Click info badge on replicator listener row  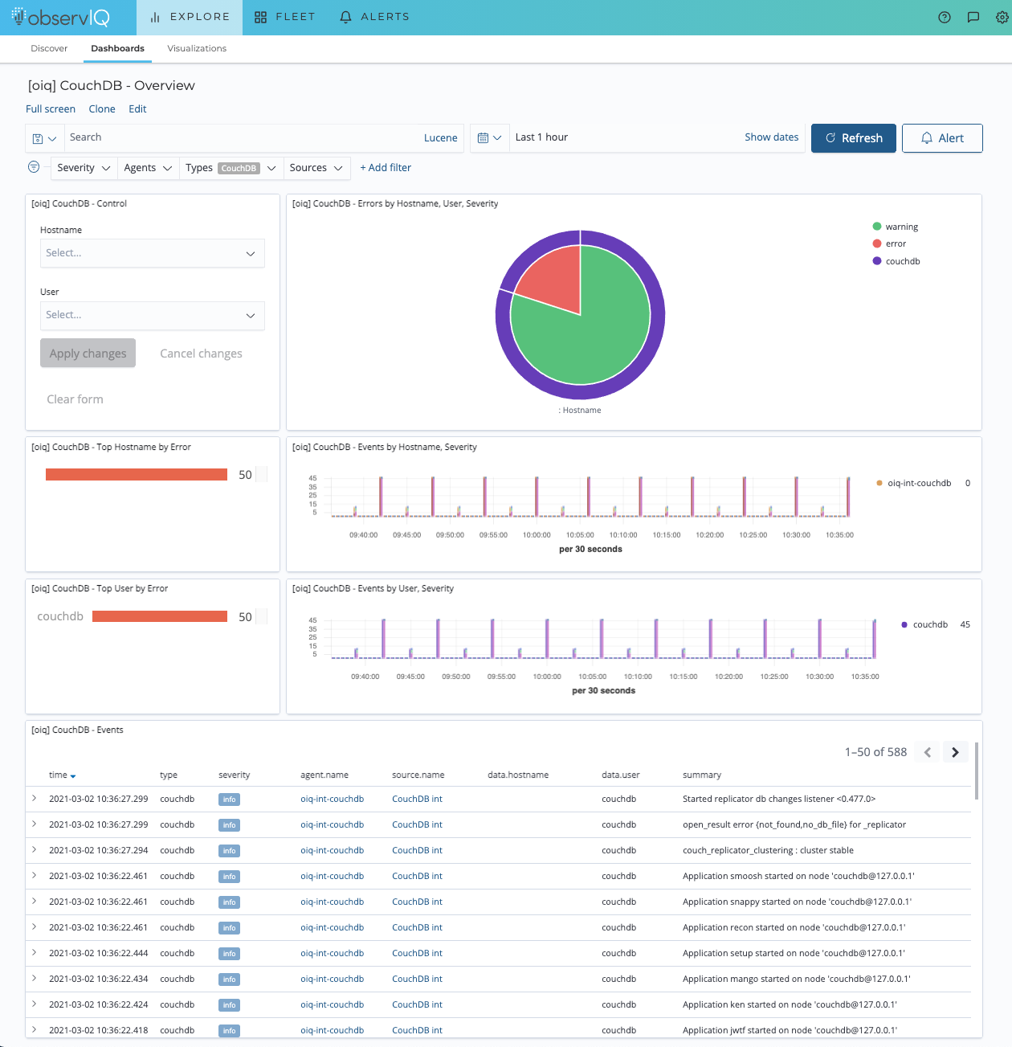coord(229,800)
